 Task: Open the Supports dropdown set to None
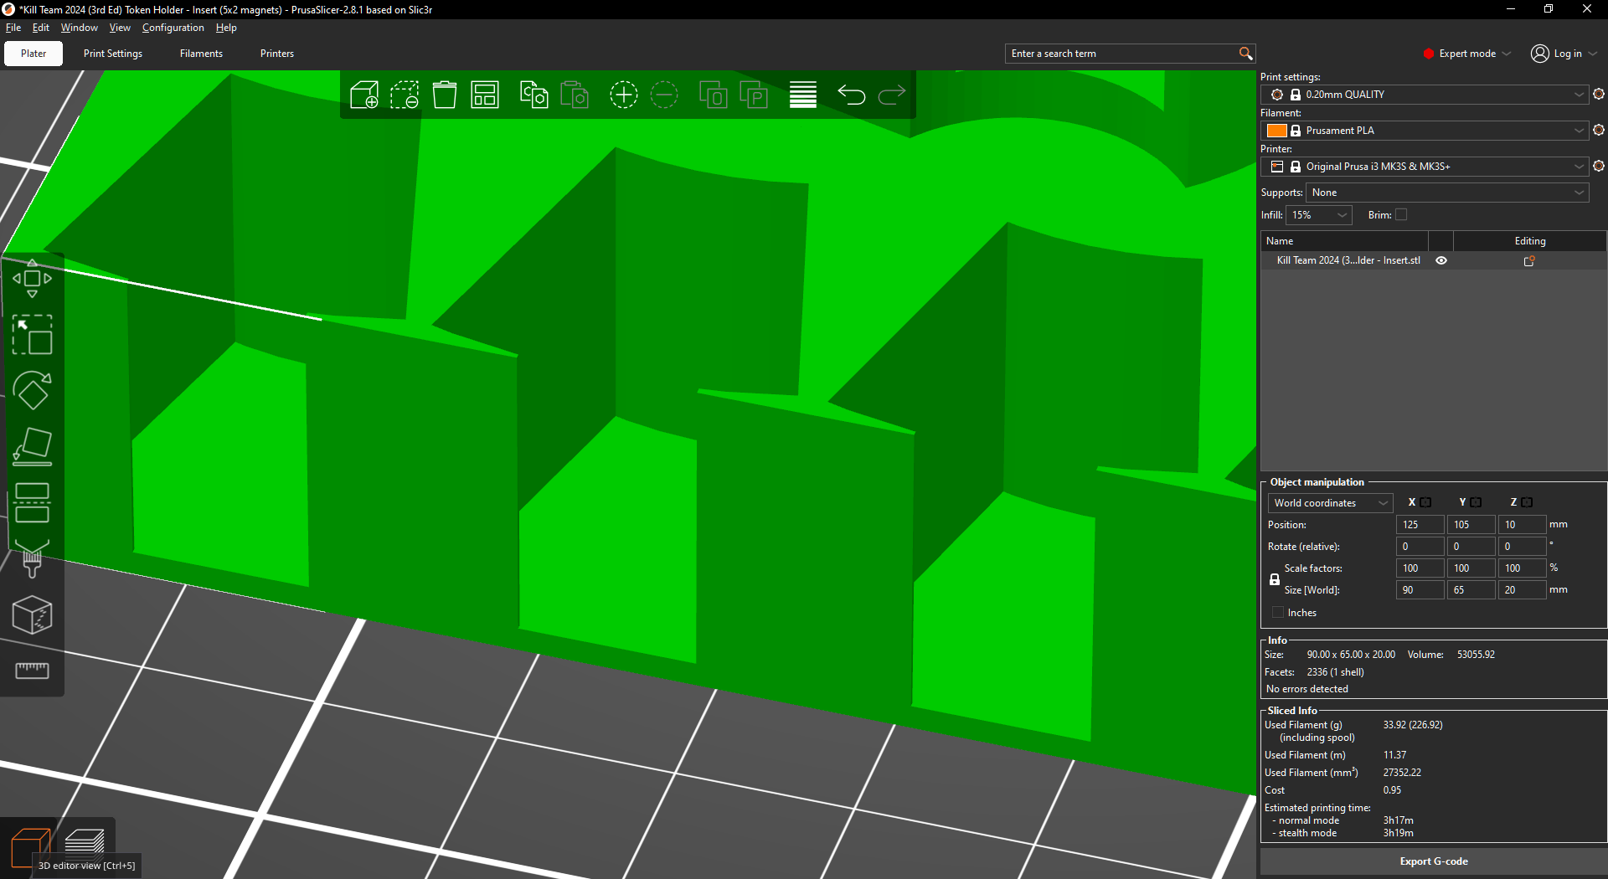1447,193
